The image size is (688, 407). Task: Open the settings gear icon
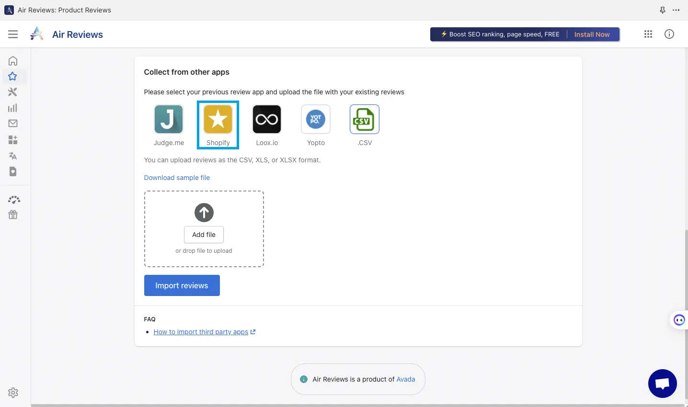tap(13, 393)
